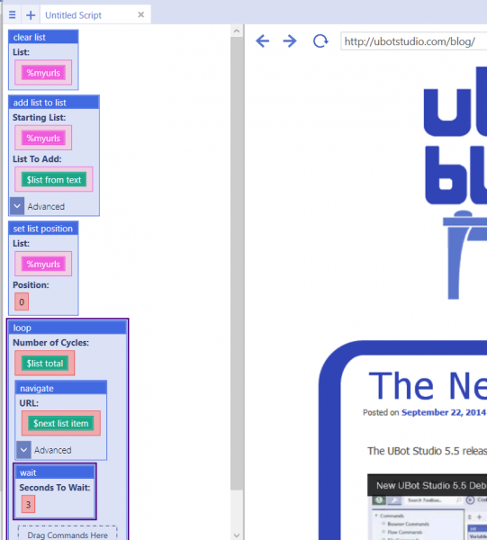
Task: Click the script panel scroll down arrow
Action: 237,535
